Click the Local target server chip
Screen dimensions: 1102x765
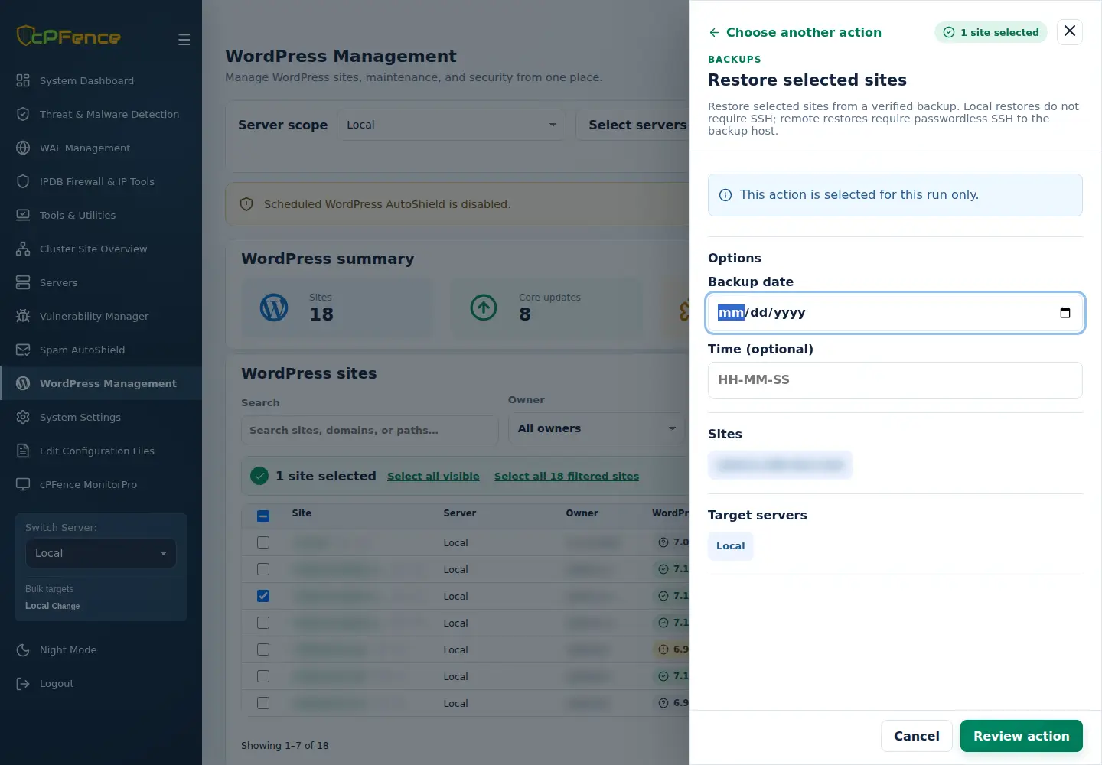pyautogui.click(x=731, y=546)
